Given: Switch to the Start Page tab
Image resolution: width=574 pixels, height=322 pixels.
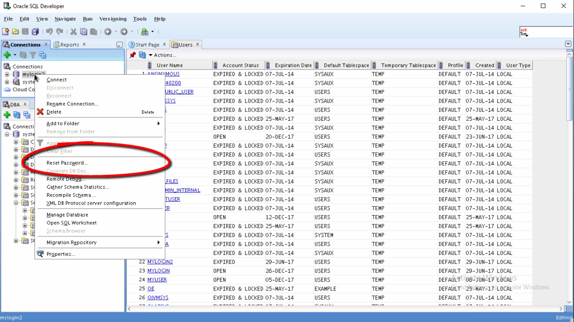Looking at the screenshot, I should [x=147, y=44].
